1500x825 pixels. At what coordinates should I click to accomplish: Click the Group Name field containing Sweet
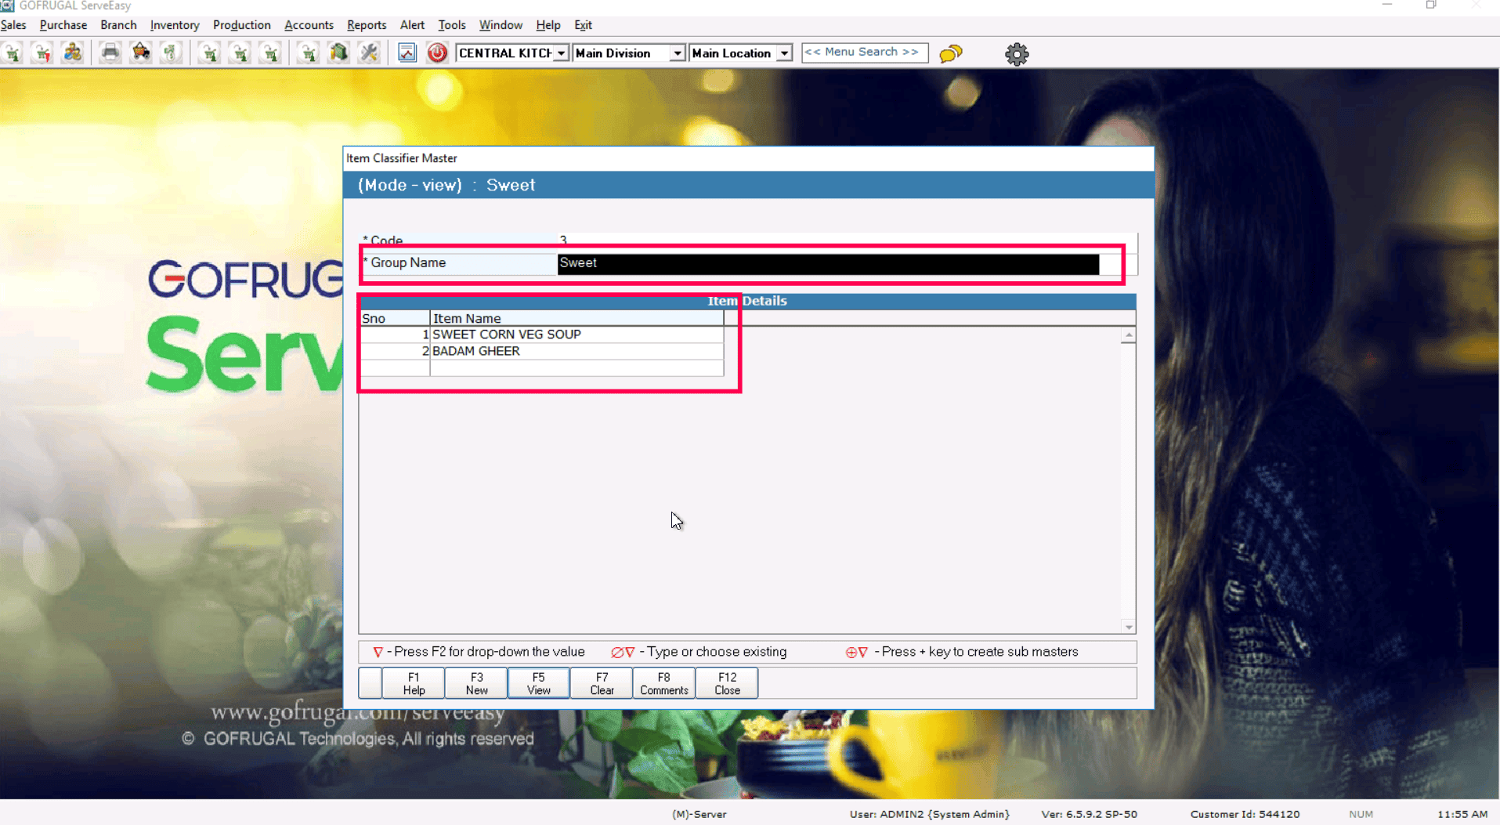tap(828, 263)
